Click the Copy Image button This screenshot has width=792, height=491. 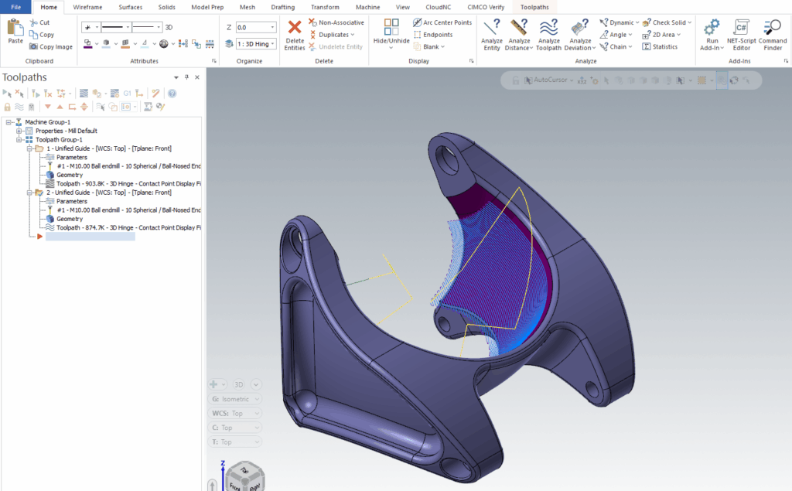pos(51,46)
